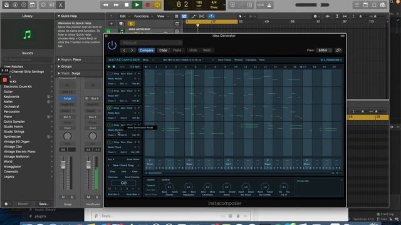Toggle track 5 Chord enable circle
401x225 pixels.
109,142
